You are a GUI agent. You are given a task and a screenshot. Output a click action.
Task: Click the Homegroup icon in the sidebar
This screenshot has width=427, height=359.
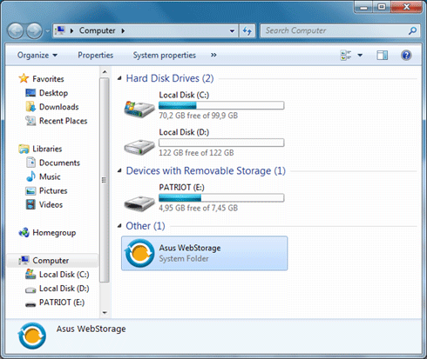tap(24, 232)
